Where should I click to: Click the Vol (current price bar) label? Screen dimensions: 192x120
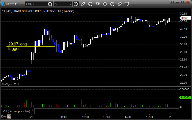(x=16, y=111)
